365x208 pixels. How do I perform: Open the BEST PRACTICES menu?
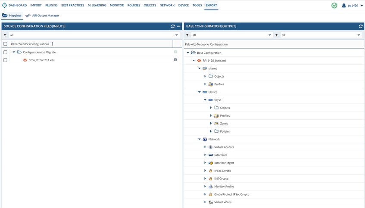pos(73,5)
